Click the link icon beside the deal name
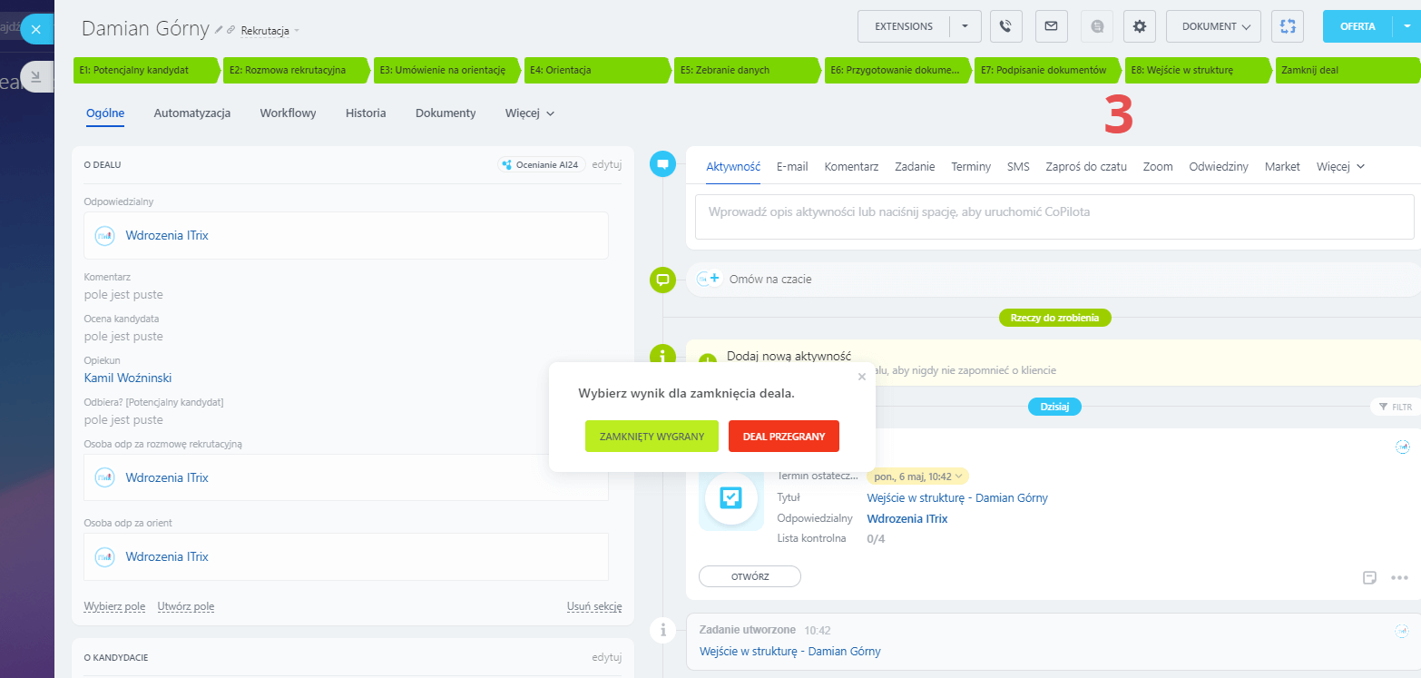The height and width of the screenshot is (678, 1421). click(230, 30)
